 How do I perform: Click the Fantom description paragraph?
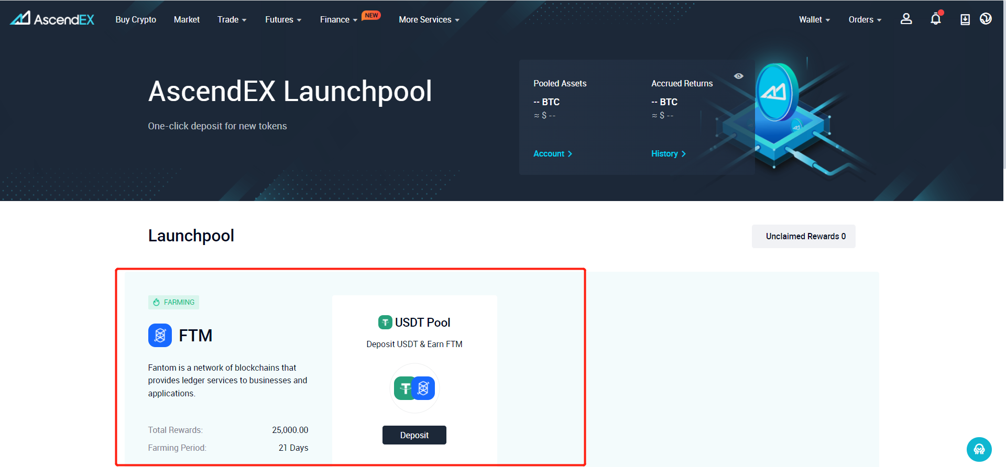tap(227, 381)
